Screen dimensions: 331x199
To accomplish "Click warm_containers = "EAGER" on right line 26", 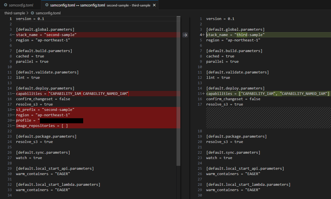I will pyautogui.click(x=233, y=174).
